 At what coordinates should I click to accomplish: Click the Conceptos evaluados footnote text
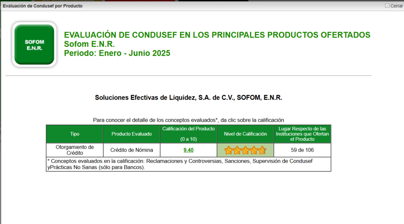pyautogui.click(x=188, y=164)
